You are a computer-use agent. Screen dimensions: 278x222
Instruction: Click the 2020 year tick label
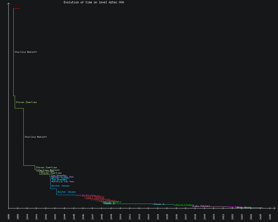pos(214,216)
